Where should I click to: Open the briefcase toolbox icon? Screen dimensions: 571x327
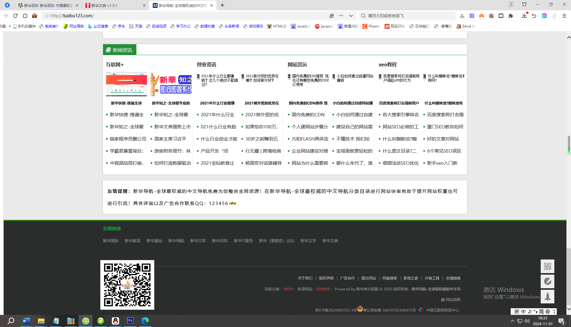[x=35, y=16]
